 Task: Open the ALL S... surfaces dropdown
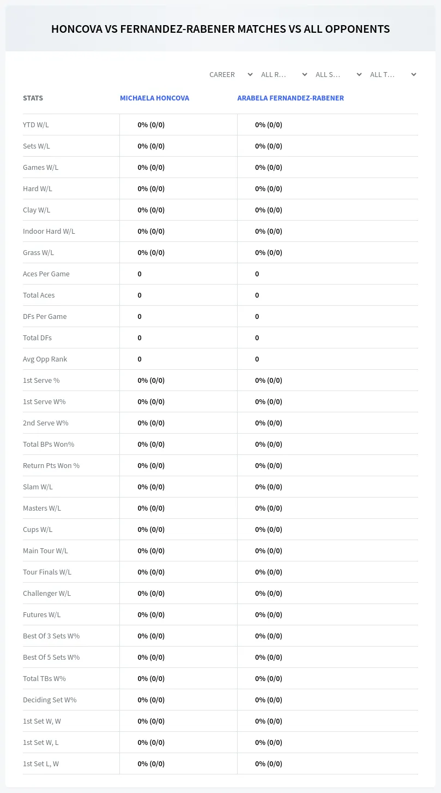point(338,74)
